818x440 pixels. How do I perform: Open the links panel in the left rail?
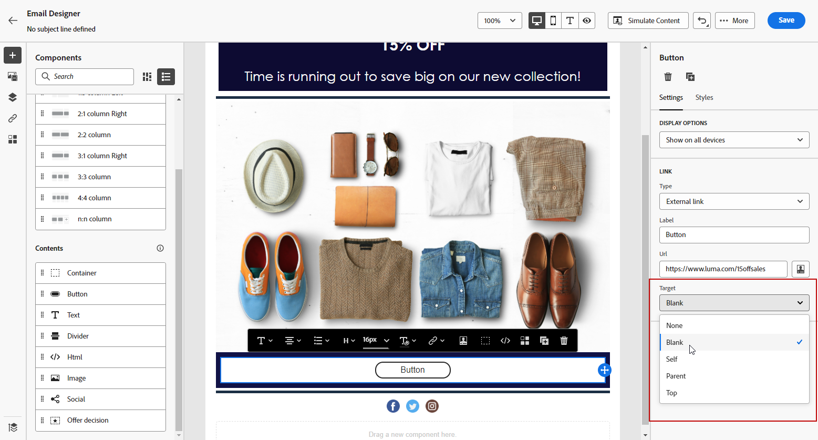pos(13,118)
